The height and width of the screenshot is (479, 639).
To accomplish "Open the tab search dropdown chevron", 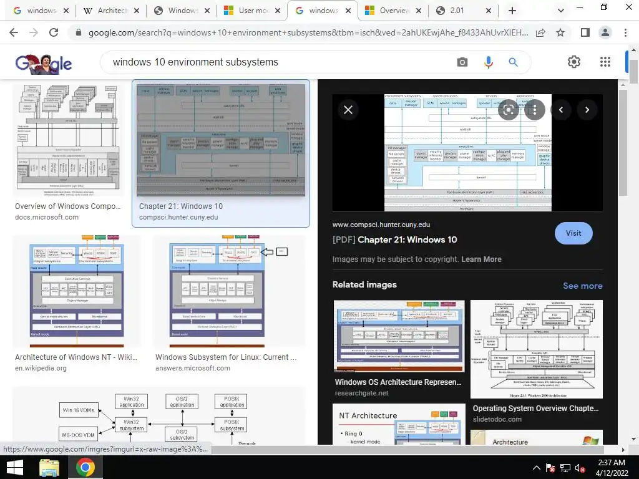I will (561, 11).
